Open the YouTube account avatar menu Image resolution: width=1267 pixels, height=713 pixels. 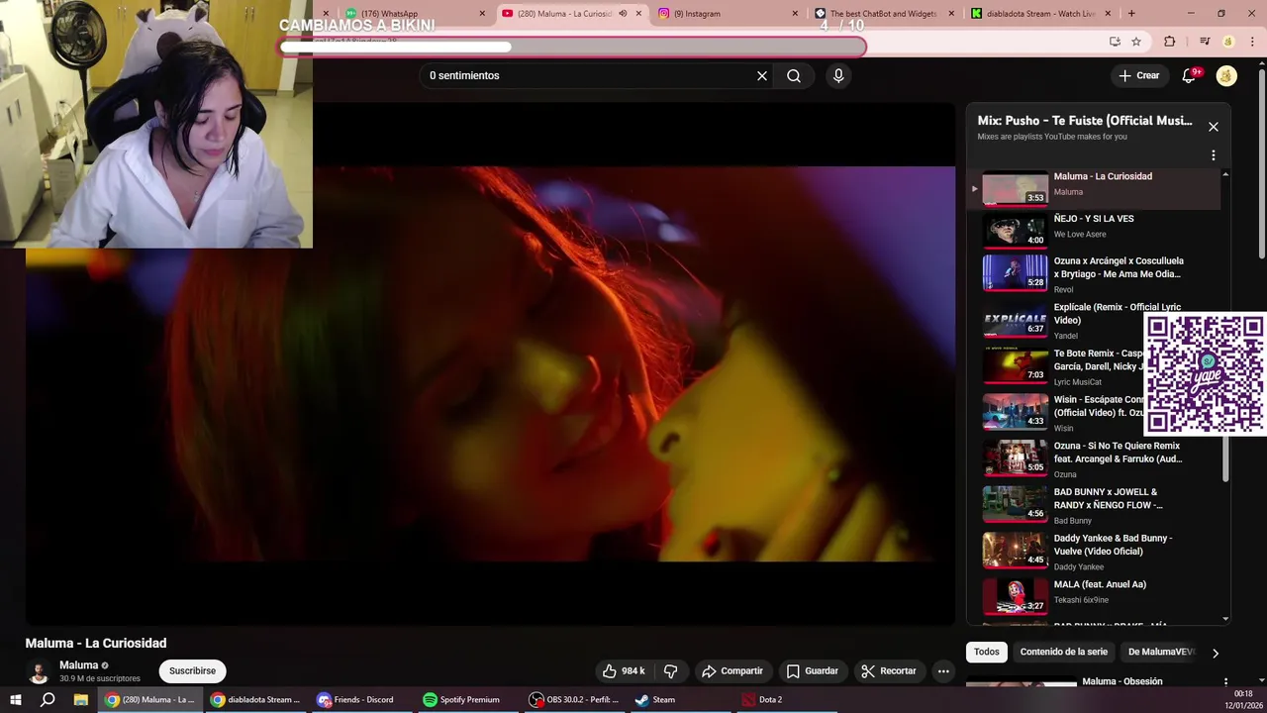click(x=1226, y=75)
